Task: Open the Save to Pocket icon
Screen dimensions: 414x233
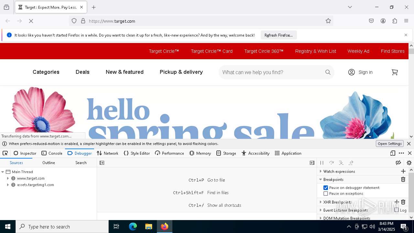Action: click(x=371, y=21)
